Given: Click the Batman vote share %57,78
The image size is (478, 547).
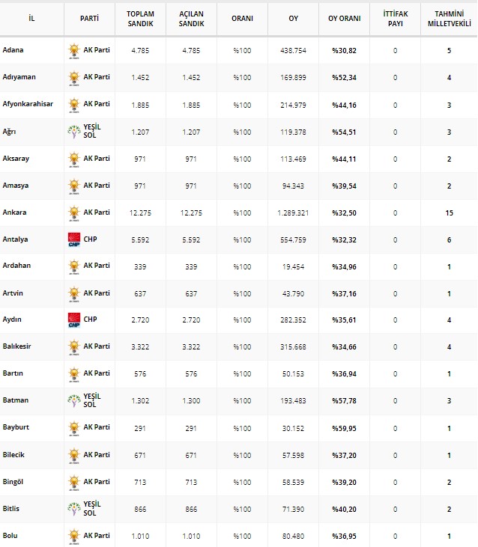Looking at the screenshot, I should [344, 401].
